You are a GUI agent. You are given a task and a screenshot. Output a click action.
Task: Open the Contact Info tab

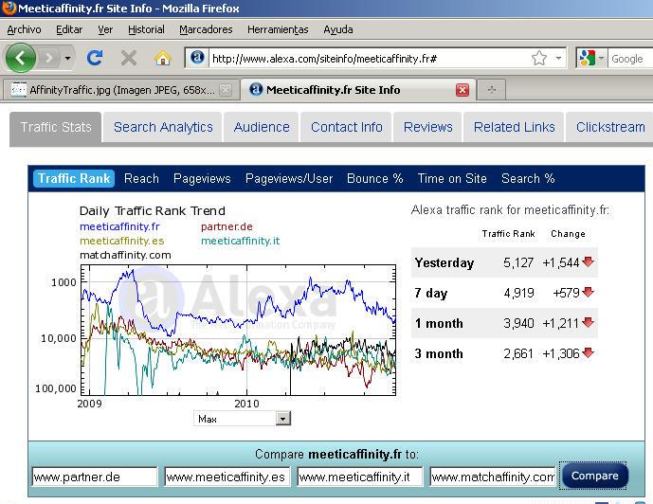point(347,127)
